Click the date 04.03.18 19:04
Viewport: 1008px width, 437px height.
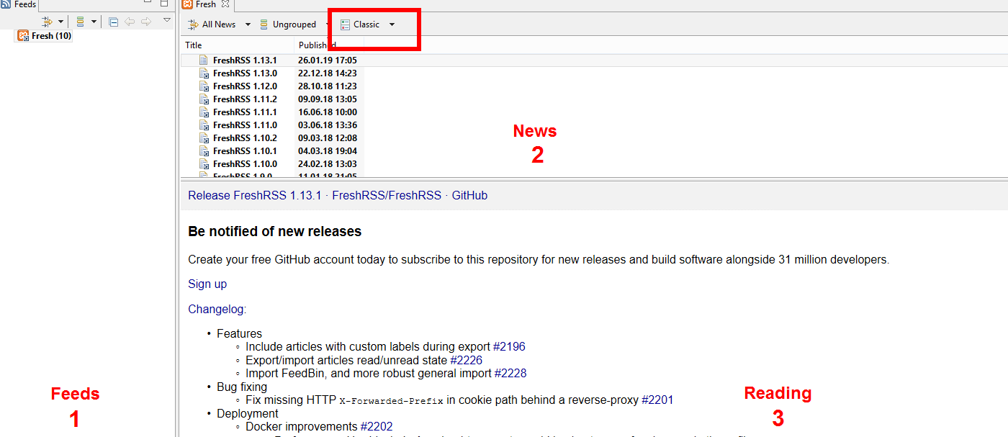coord(328,151)
